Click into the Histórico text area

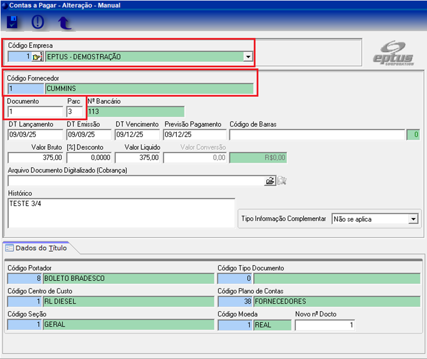(x=121, y=213)
